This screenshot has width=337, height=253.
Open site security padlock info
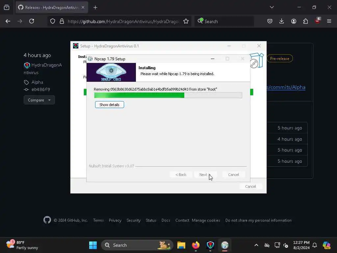[62, 21]
